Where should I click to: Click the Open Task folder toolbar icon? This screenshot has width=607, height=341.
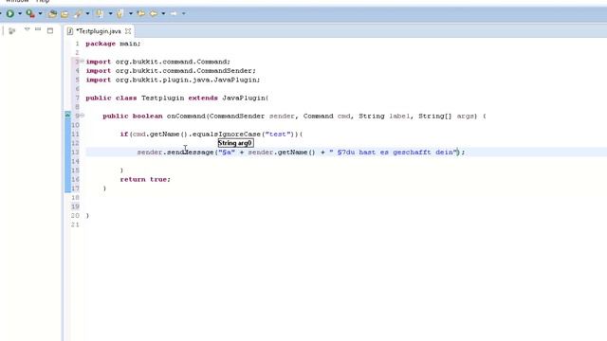coord(64,14)
